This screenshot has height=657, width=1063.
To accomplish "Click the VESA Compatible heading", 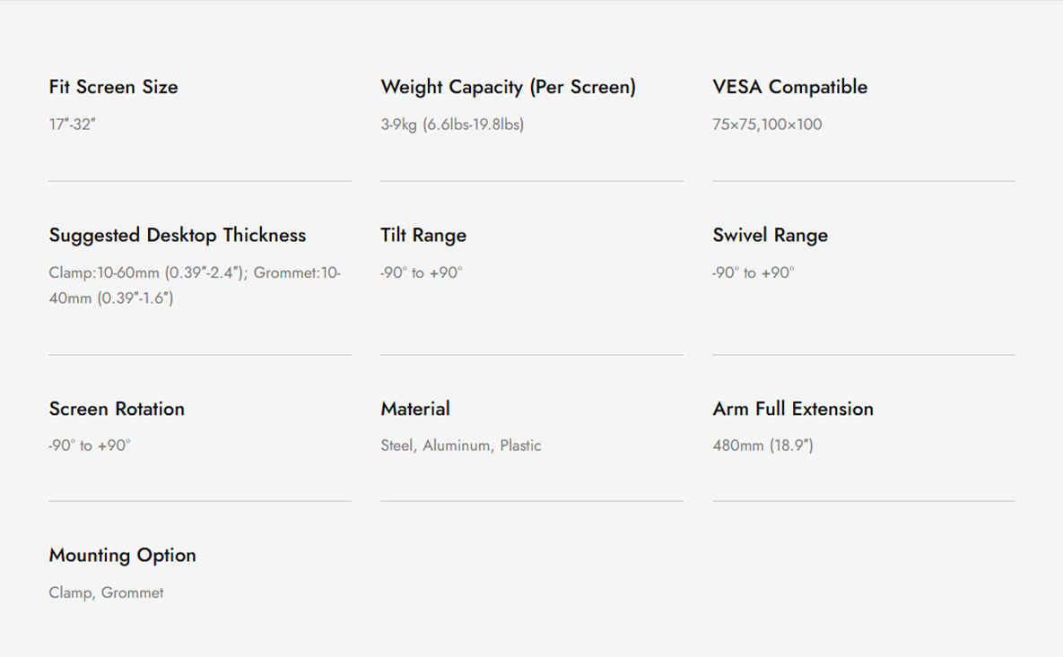I will (789, 87).
